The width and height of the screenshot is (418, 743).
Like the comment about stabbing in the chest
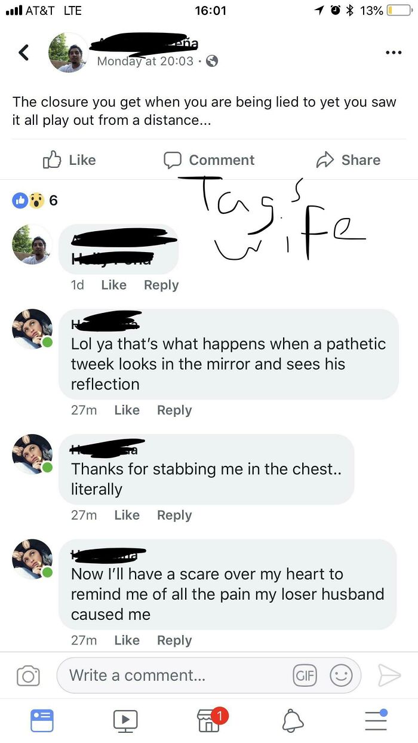127,515
